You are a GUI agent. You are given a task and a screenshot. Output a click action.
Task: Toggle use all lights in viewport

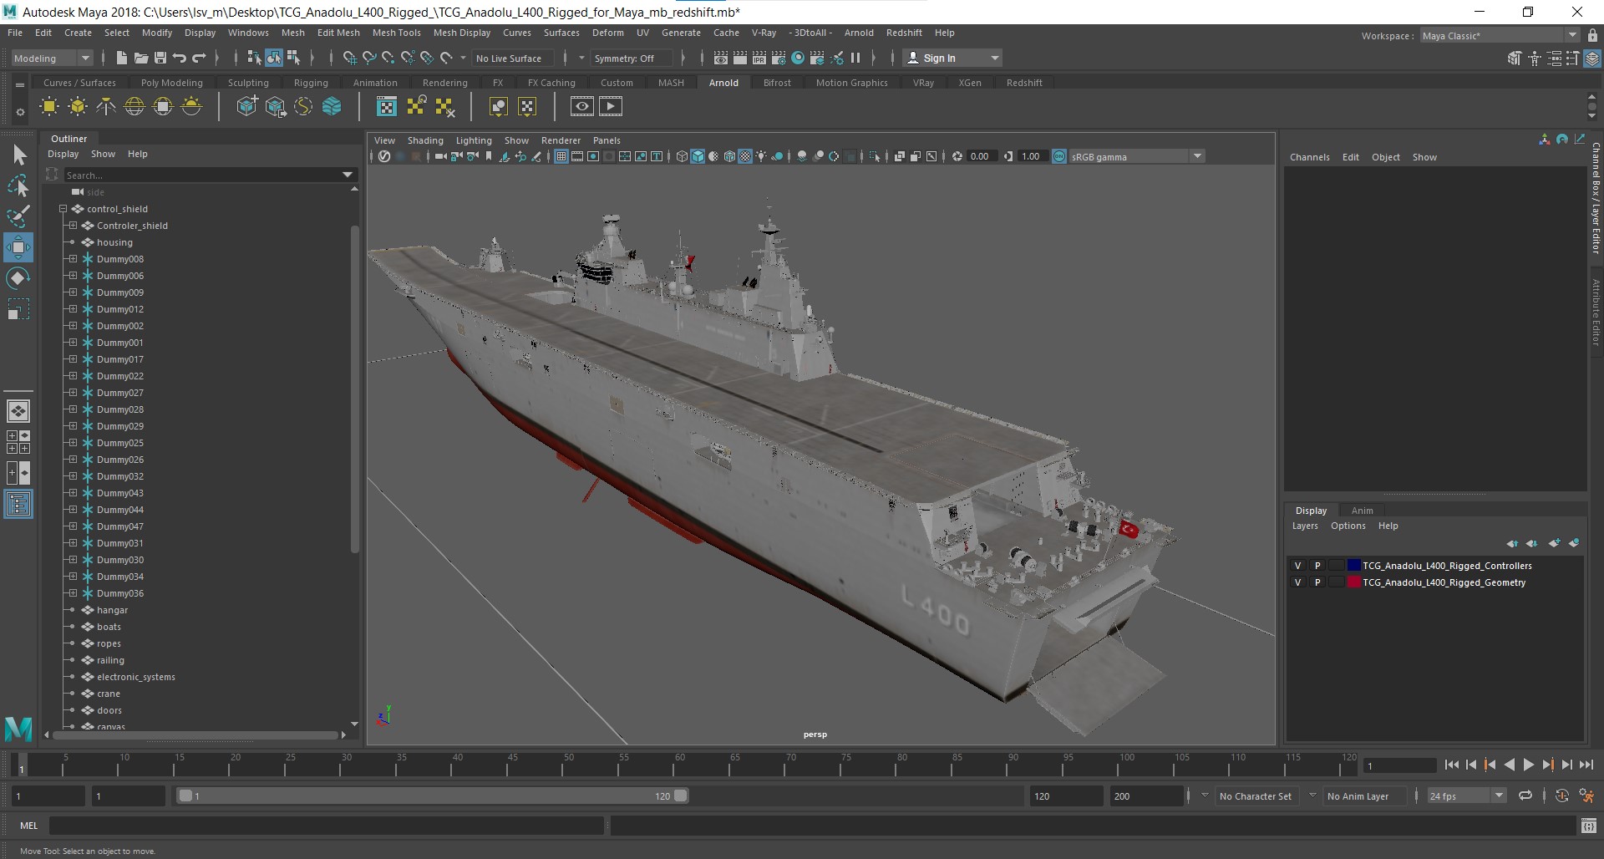pyautogui.click(x=761, y=156)
